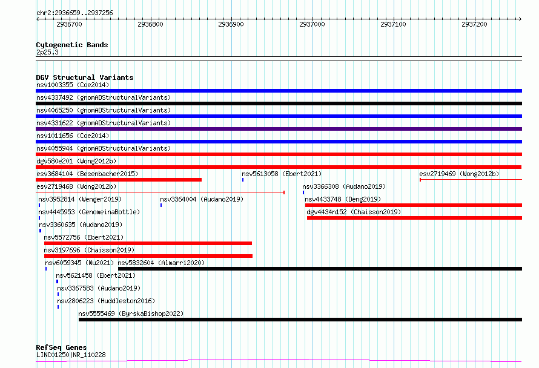Click blue marker under nsv3360635
Viewport: 539px width, 368px height.
point(40,231)
